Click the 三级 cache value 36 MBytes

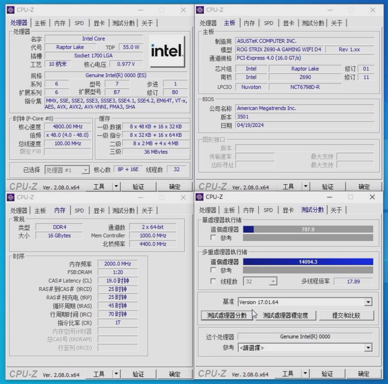point(156,152)
